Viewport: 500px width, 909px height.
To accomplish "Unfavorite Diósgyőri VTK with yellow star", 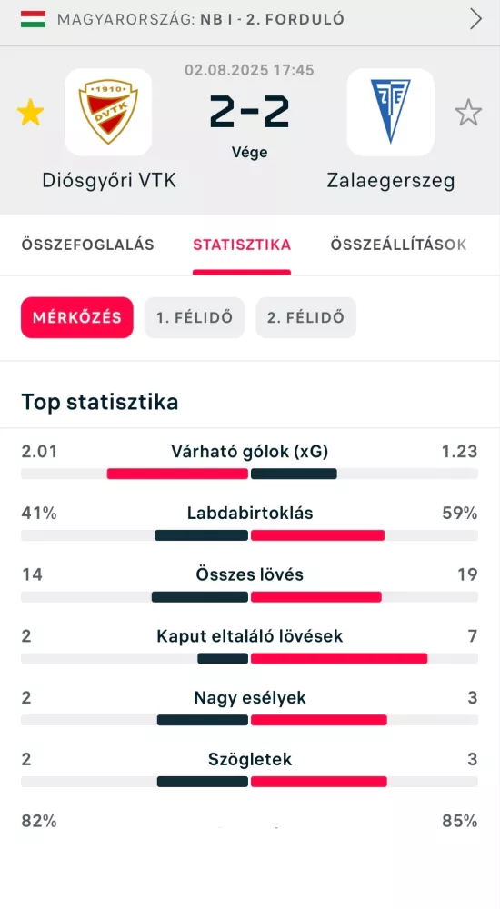I will pyautogui.click(x=30, y=113).
